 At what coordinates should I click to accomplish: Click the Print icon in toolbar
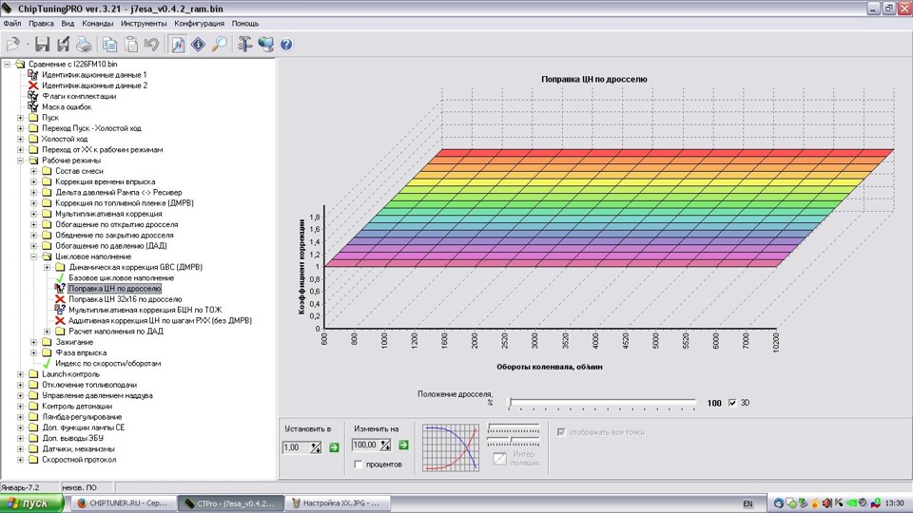[84, 44]
